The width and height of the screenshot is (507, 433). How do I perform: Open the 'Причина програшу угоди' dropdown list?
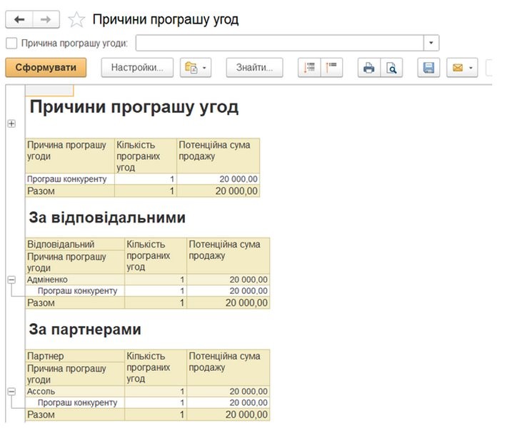tap(432, 44)
